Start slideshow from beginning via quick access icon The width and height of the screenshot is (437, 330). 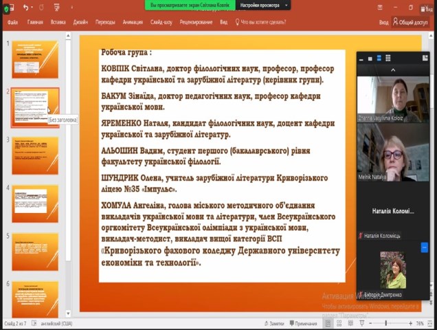(x=56, y=8)
